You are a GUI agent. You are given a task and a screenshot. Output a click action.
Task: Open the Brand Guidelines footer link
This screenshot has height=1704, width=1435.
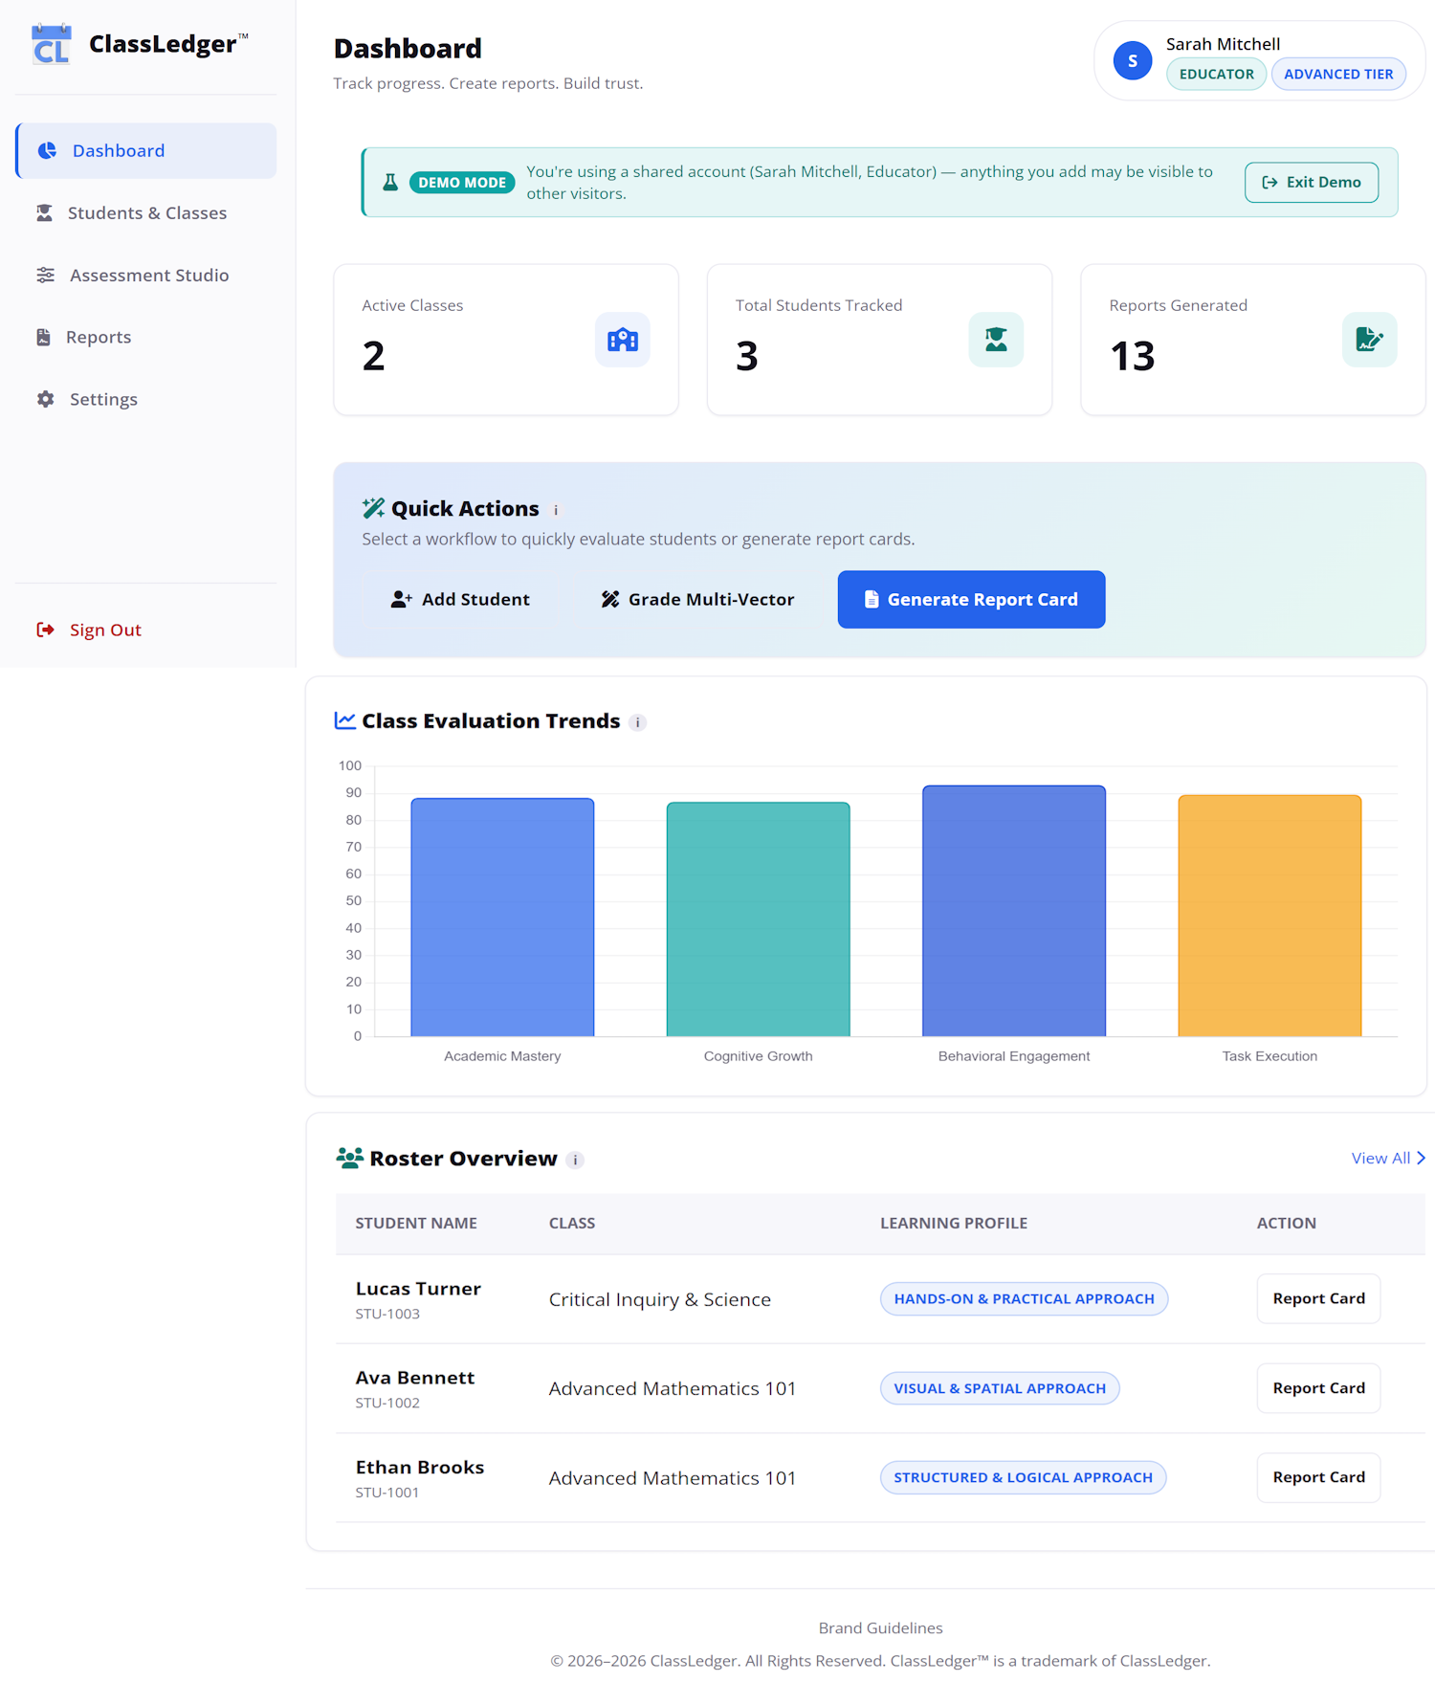[x=880, y=1627]
